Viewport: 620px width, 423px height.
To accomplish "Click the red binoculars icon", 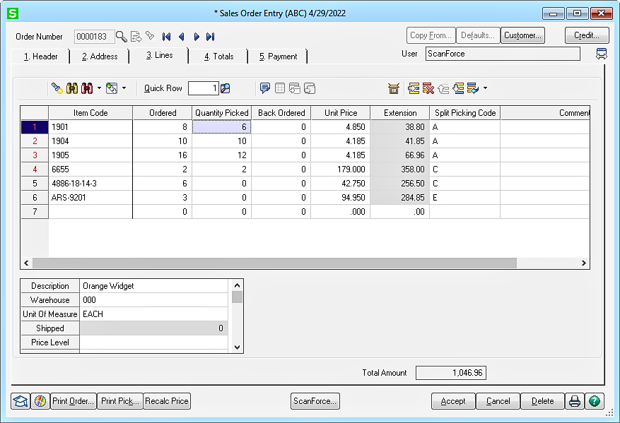I will click(86, 88).
